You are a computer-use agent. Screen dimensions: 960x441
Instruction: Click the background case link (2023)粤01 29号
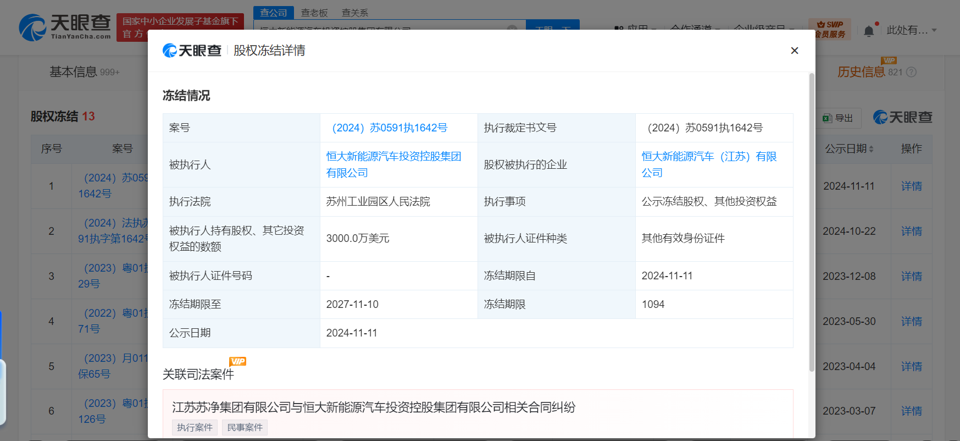coord(113,276)
